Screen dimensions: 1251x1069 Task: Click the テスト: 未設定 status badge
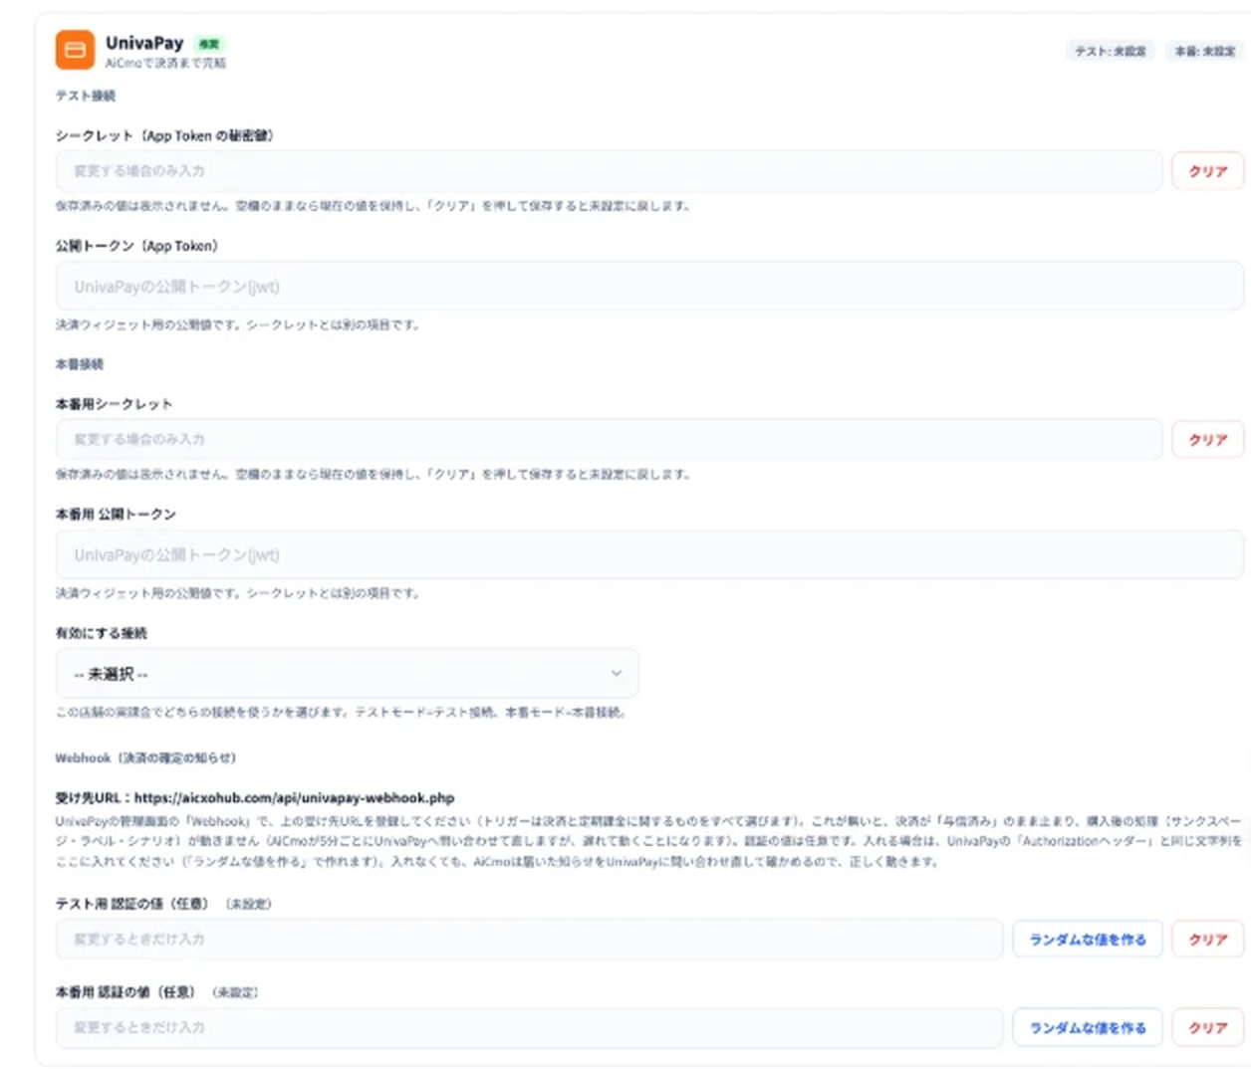(x=1110, y=51)
